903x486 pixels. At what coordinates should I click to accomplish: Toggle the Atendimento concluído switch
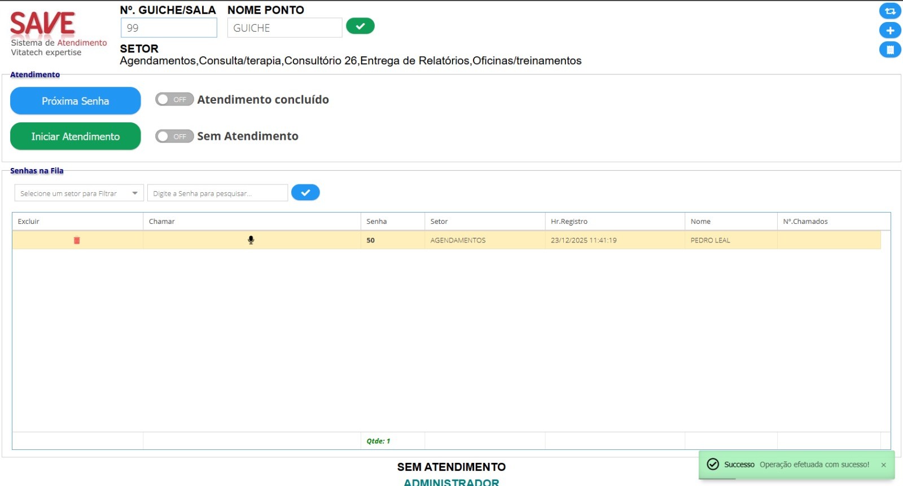(x=174, y=100)
